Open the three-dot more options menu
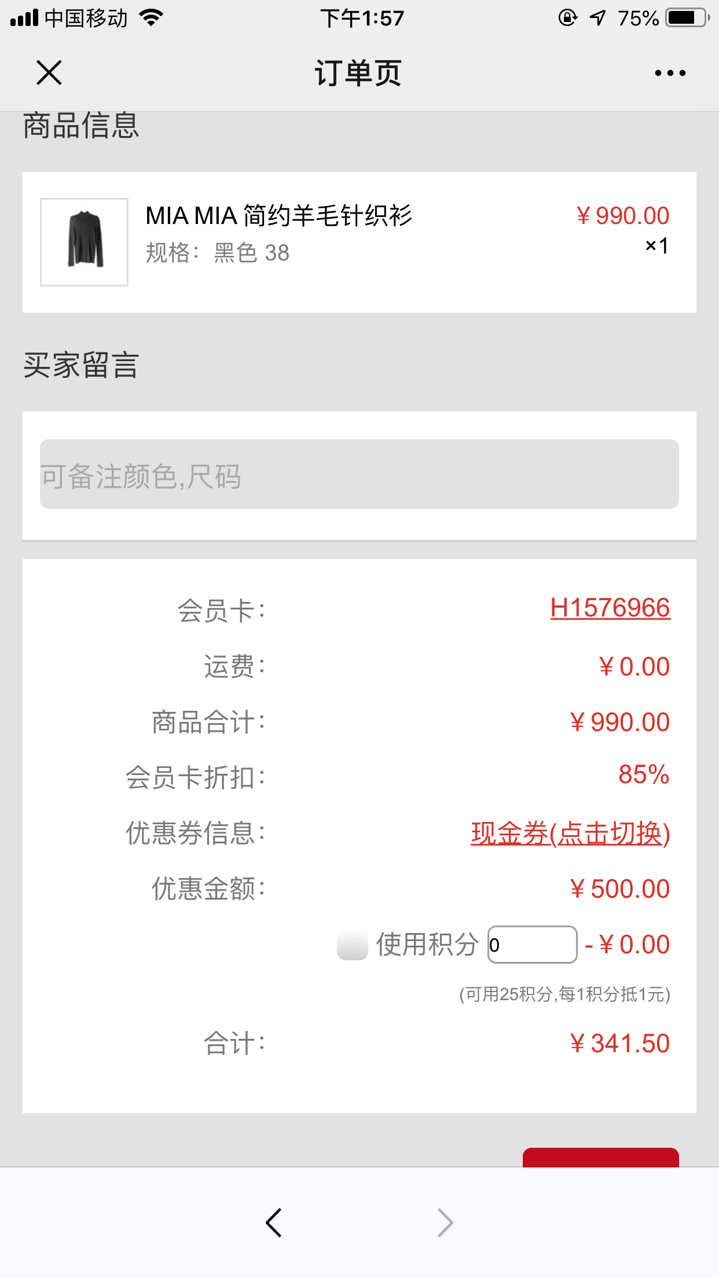Screen dimensions: 719x1278 pyautogui.click(x=670, y=73)
